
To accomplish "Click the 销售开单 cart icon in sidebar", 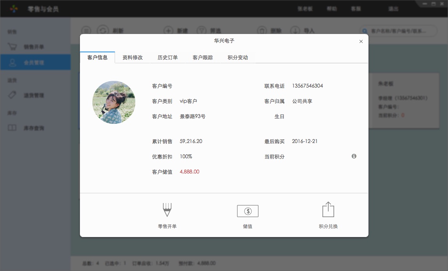I will coord(12,47).
